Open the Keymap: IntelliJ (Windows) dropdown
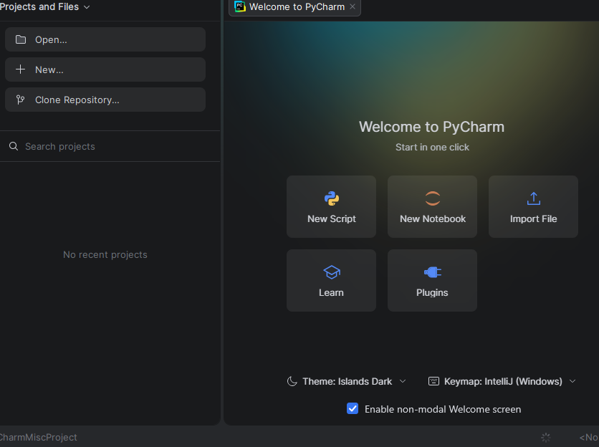599x447 pixels. point(502,381)
